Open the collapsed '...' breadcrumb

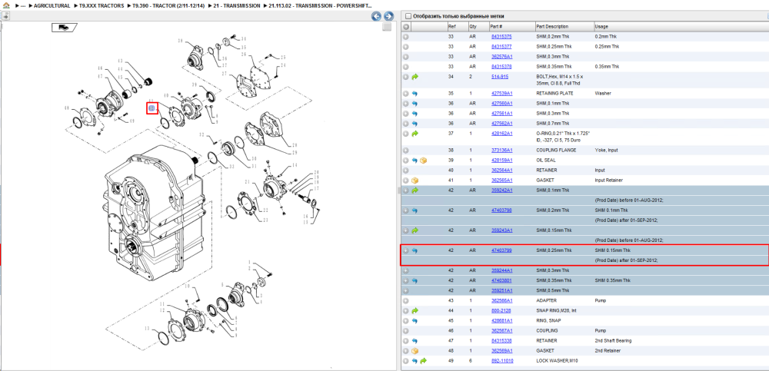click(22, 5)
